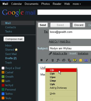This screenshot has width=91, height=101.
Task: Click the Subject input field
Action: click(70, 48)
